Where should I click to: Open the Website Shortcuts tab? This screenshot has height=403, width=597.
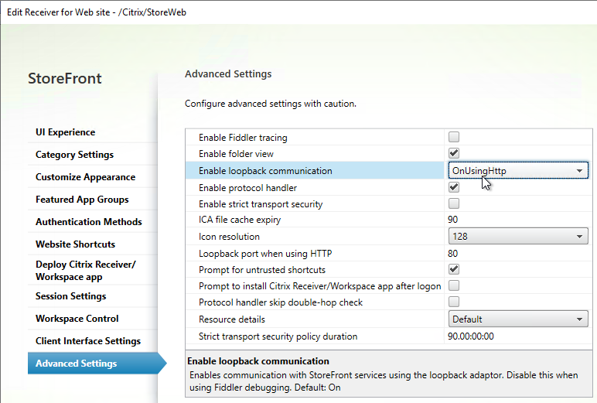tap(75, 244)
